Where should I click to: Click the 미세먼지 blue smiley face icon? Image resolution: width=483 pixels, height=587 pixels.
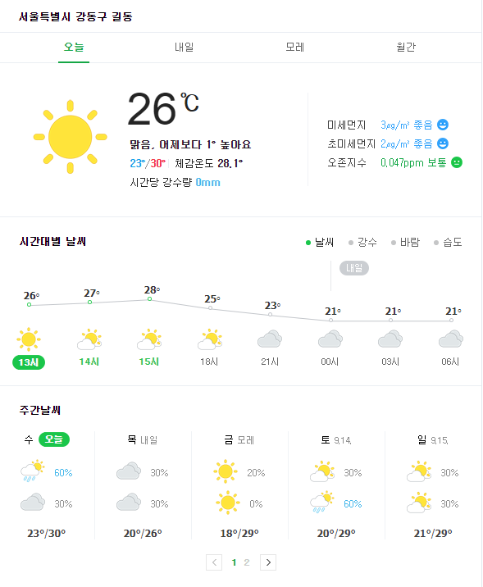[x=443, y=125]
